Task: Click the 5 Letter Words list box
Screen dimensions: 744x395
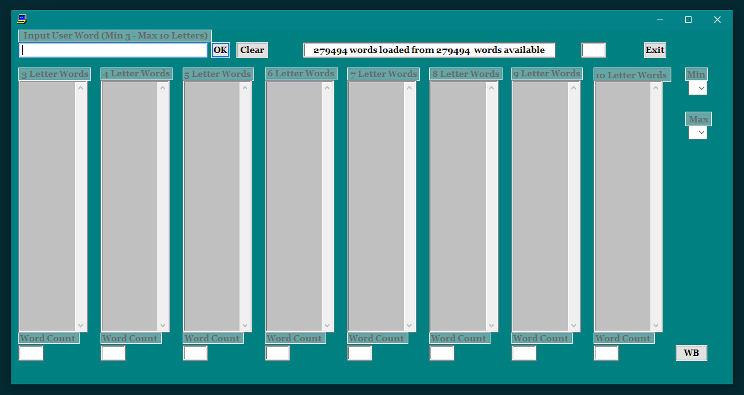Action: tap(217, 206)
